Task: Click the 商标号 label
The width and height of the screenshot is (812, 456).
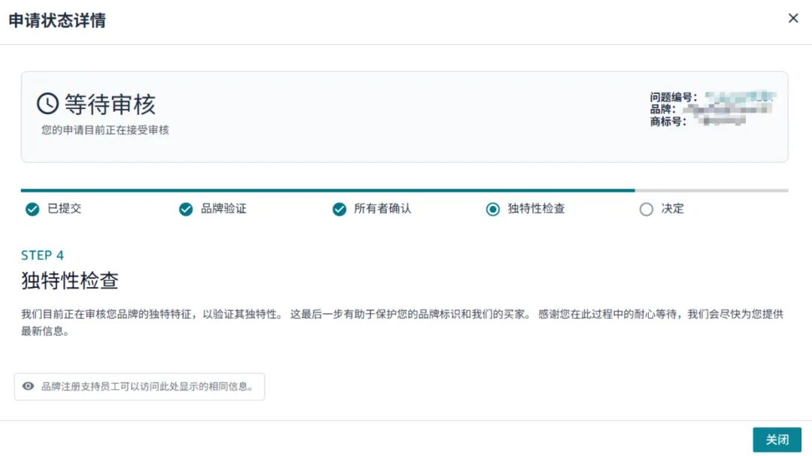Action: (668, 122)
